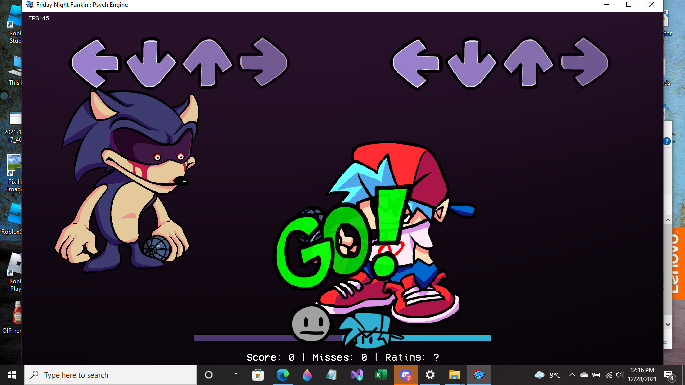Click the blue help question mark in background window
Viewport: 685px width, 385px height.
pos(667,141)
